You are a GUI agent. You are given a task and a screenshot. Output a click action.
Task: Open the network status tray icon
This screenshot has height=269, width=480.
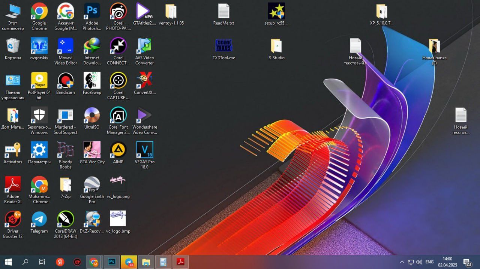(411, 262)
